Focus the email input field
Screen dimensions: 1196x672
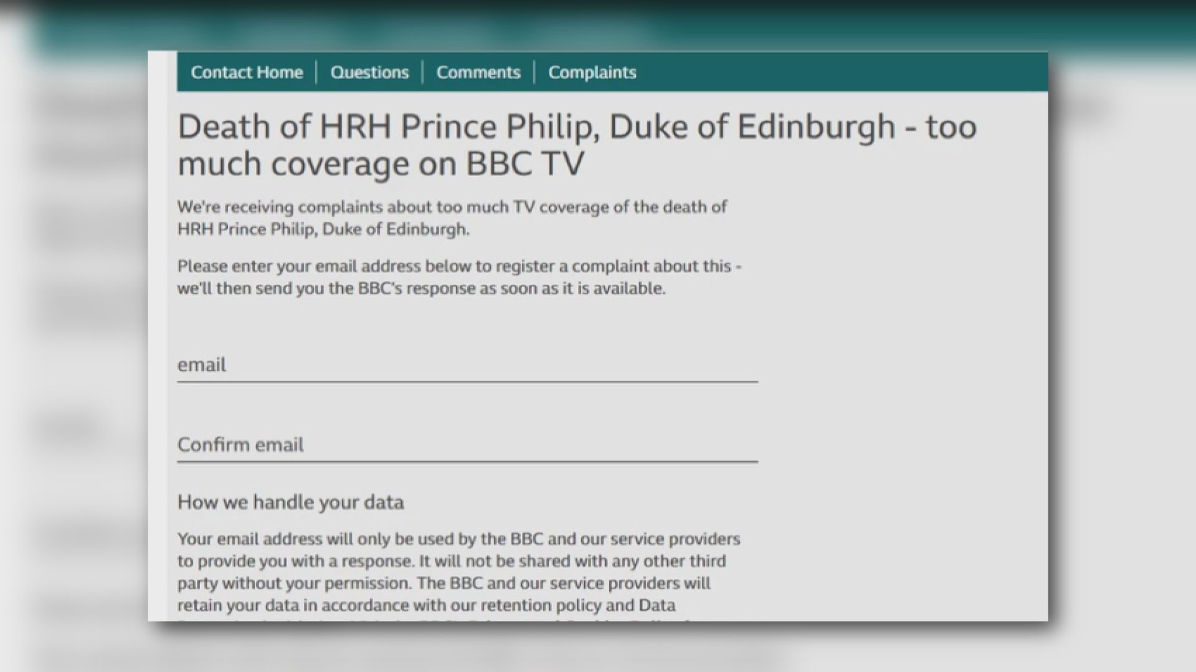pyautogui.click(x=467, y=365)
